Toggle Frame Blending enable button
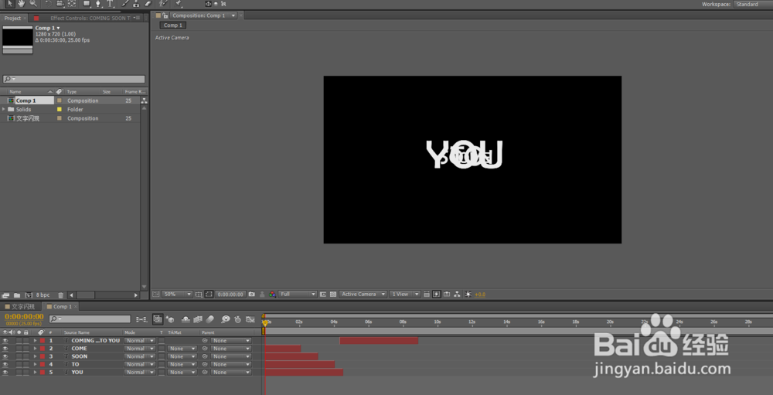The width and height of the screenshot is (773, 395). (198, 319)
